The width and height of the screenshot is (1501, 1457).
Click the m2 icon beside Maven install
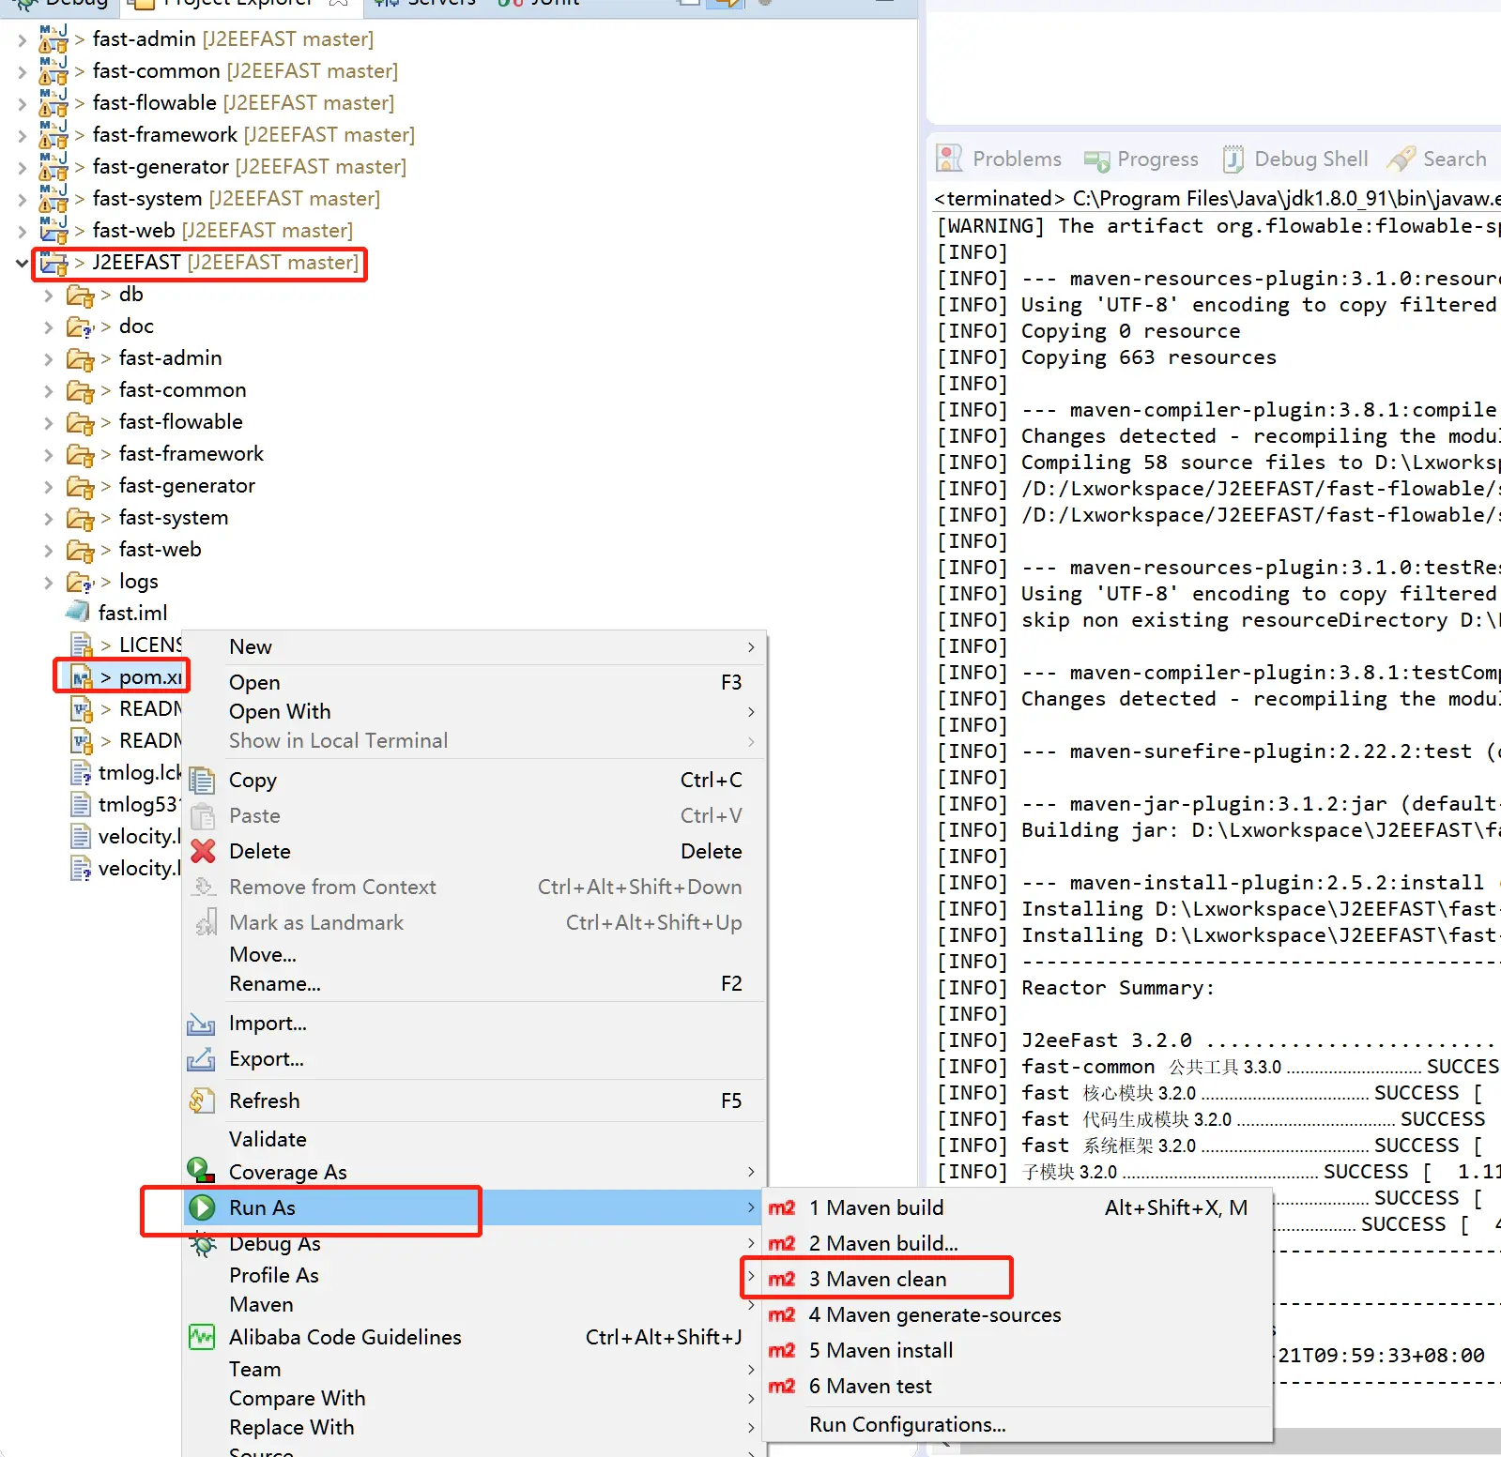point(782,1351)
